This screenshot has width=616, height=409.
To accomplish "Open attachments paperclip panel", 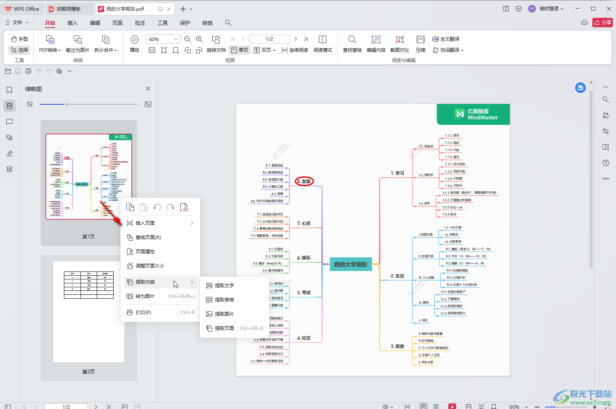I will (9, 138).
